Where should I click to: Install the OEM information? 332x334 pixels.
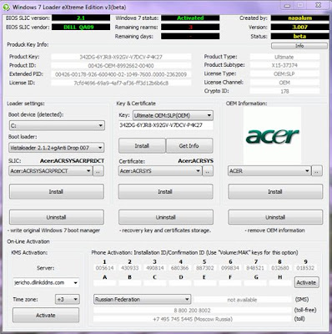(275, 191)
